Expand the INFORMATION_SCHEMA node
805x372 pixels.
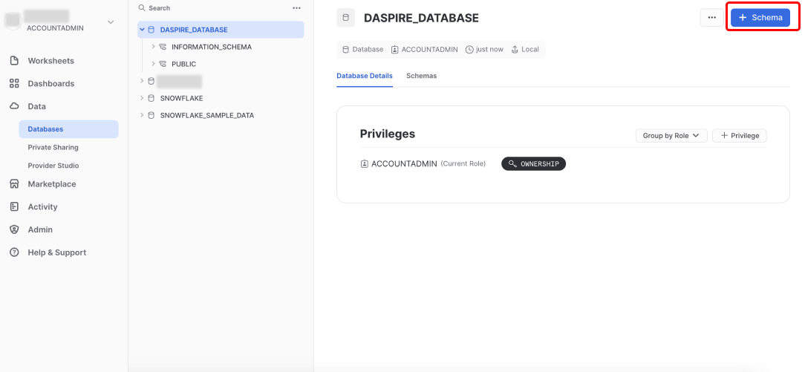153,47
